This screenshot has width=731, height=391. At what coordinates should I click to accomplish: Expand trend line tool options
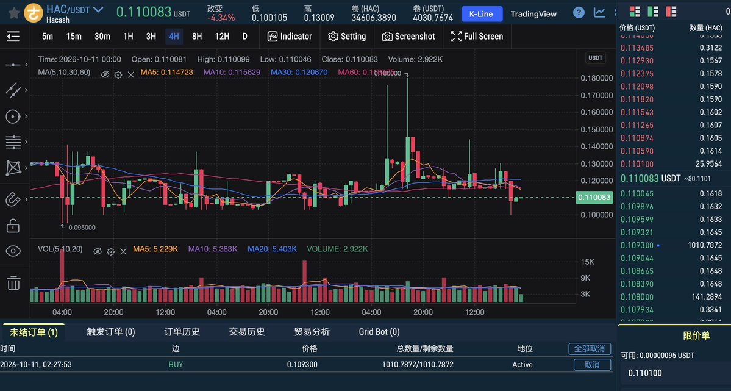[x=26, y=90]
